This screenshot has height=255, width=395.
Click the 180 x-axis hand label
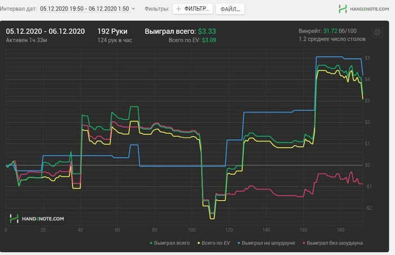340,230
